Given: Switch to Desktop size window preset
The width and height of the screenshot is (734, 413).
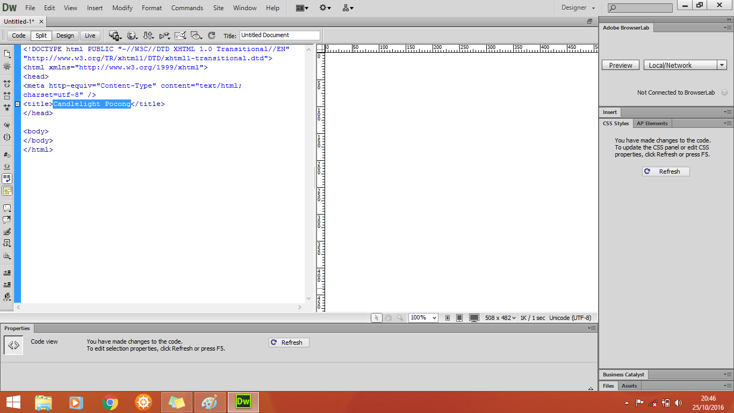Looking at the screenshot, I should pos(474,318).
